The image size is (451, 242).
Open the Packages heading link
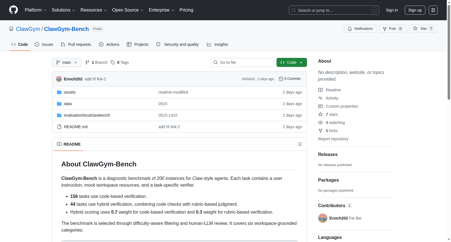(328, 180)
